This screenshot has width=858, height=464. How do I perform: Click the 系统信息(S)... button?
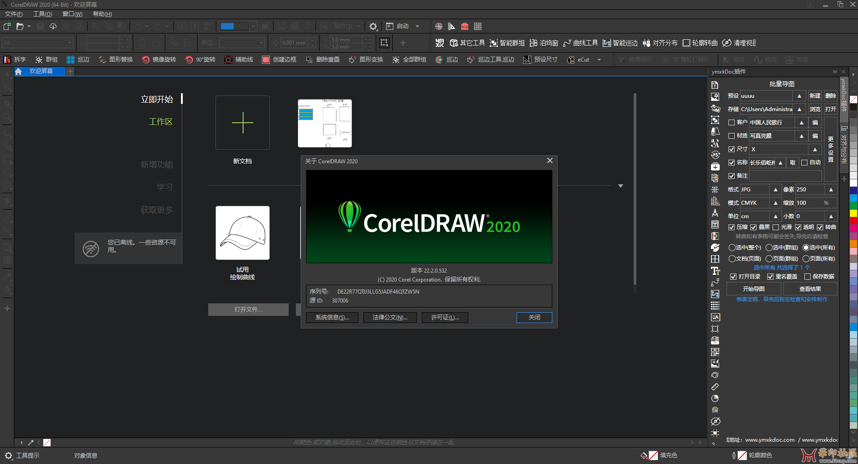(332, 317)
